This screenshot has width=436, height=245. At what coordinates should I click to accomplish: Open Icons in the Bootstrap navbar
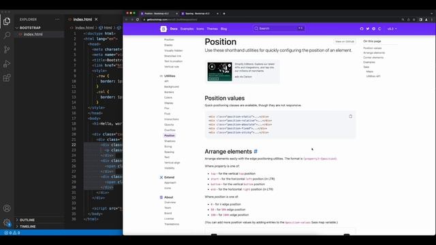pyautogui.click(x=200, y=29)
